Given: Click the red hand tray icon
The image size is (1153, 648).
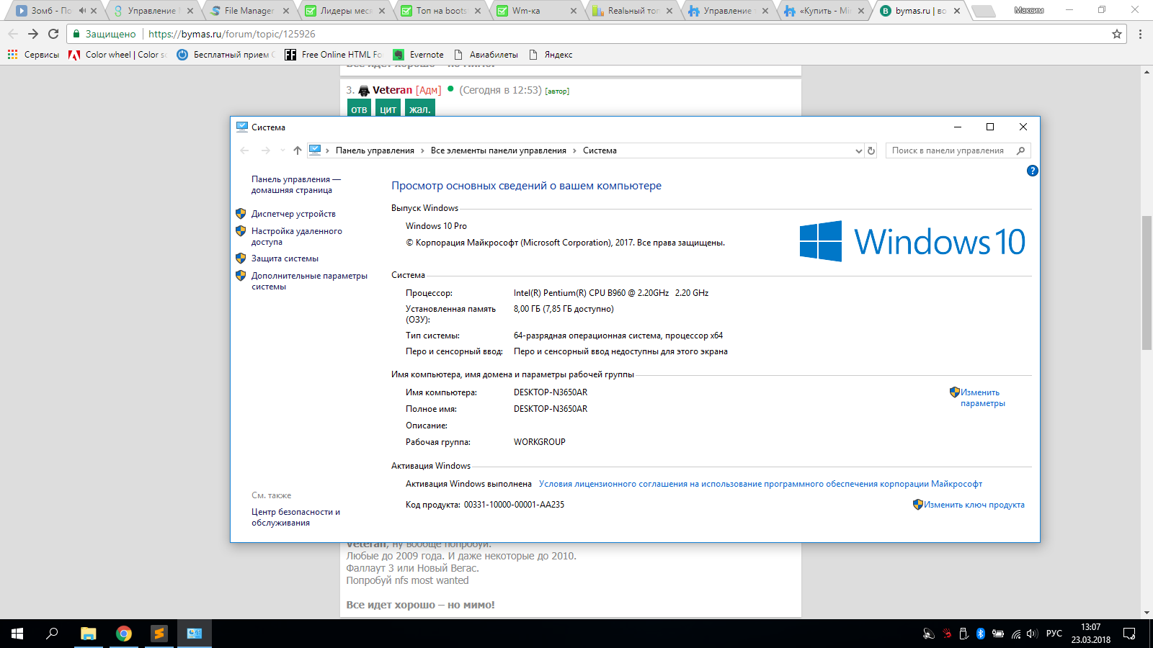Looking at the screenshot, I should 946,634.
